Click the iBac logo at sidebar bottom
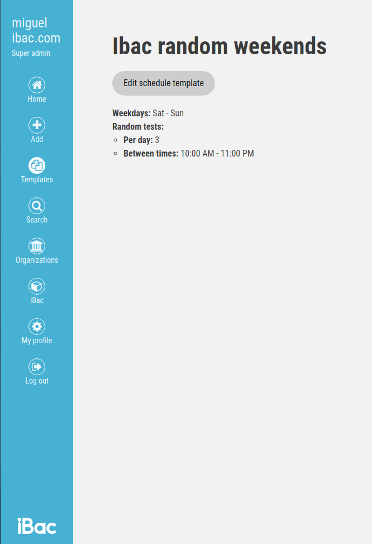 (37, 526)
